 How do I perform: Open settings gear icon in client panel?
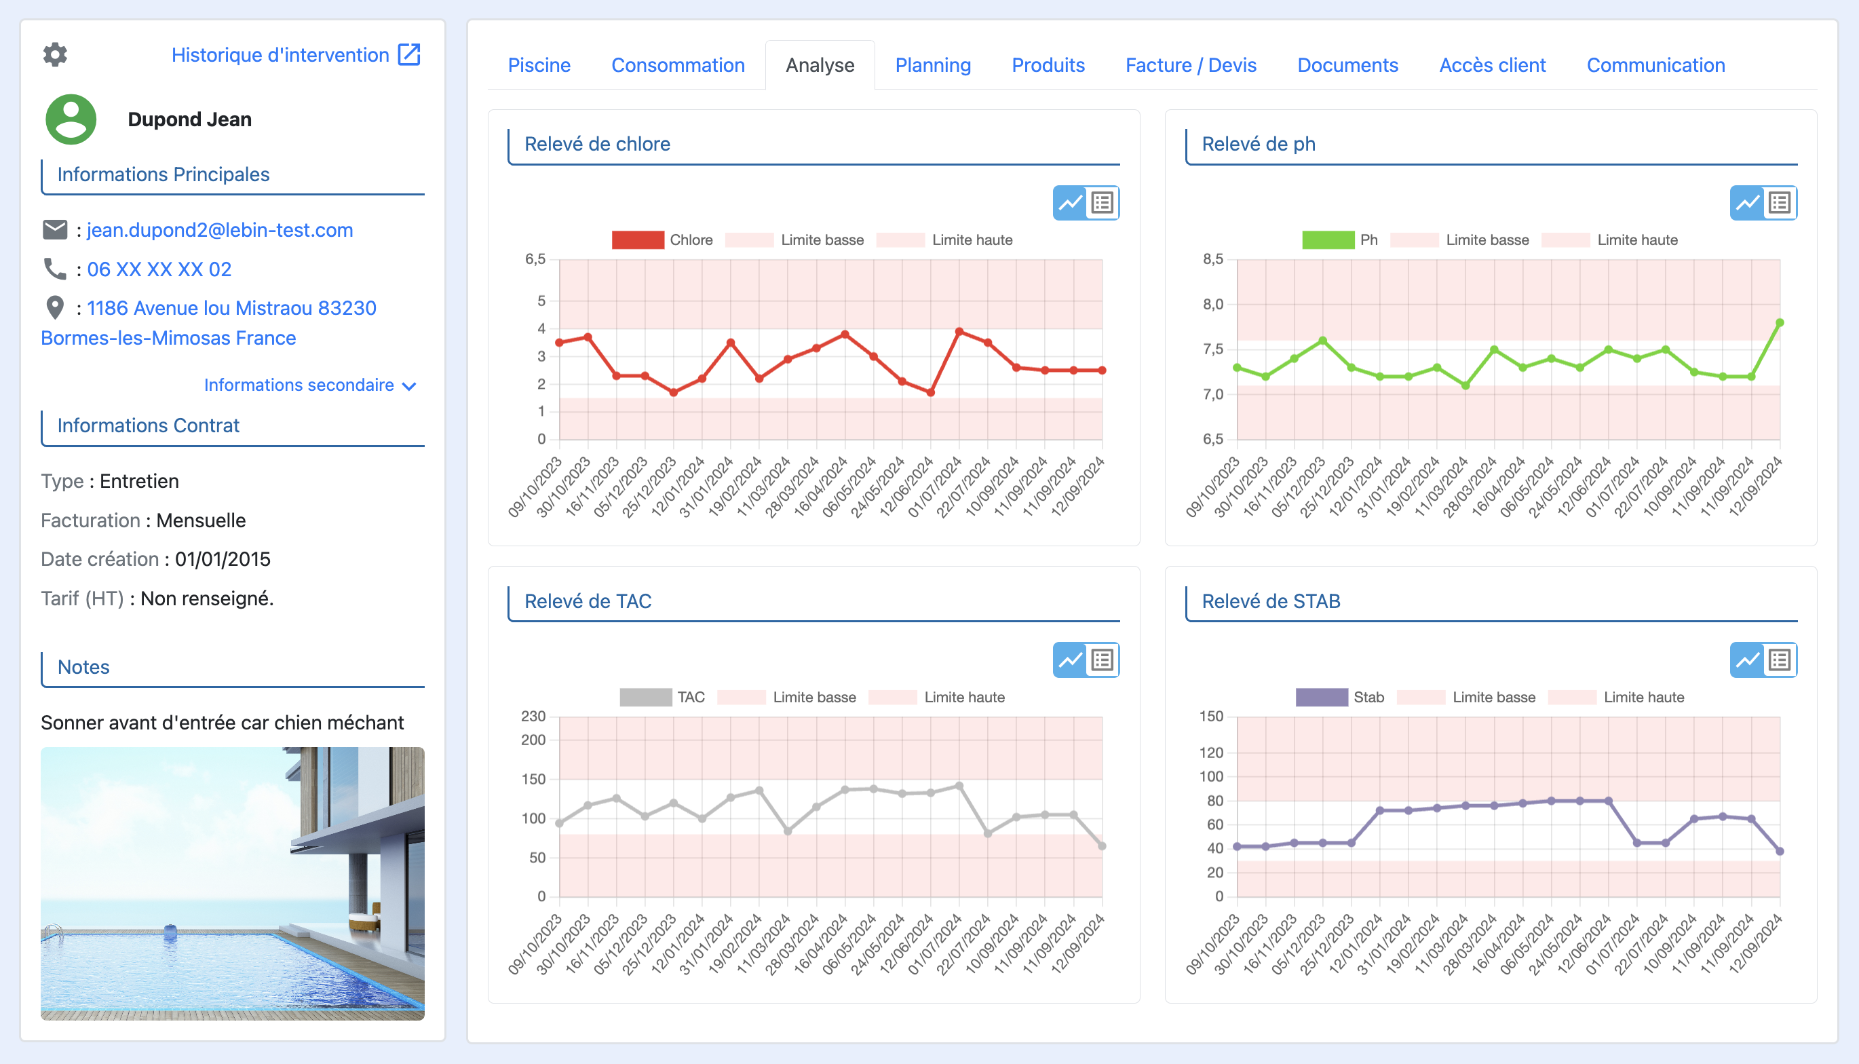(x=55, y=54)
